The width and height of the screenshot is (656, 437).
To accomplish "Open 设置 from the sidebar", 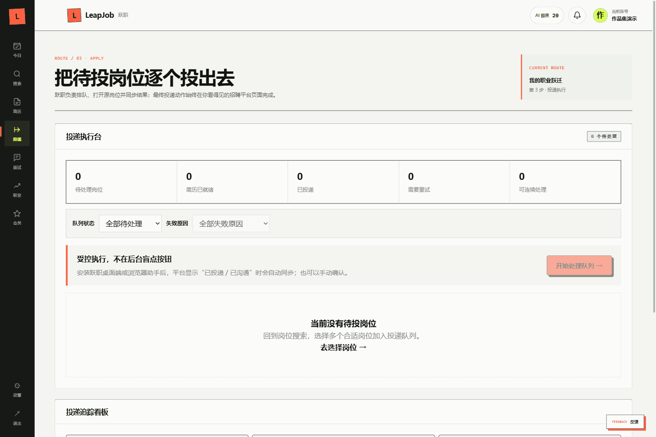I will pyautogui.click(x=17, y=390).
